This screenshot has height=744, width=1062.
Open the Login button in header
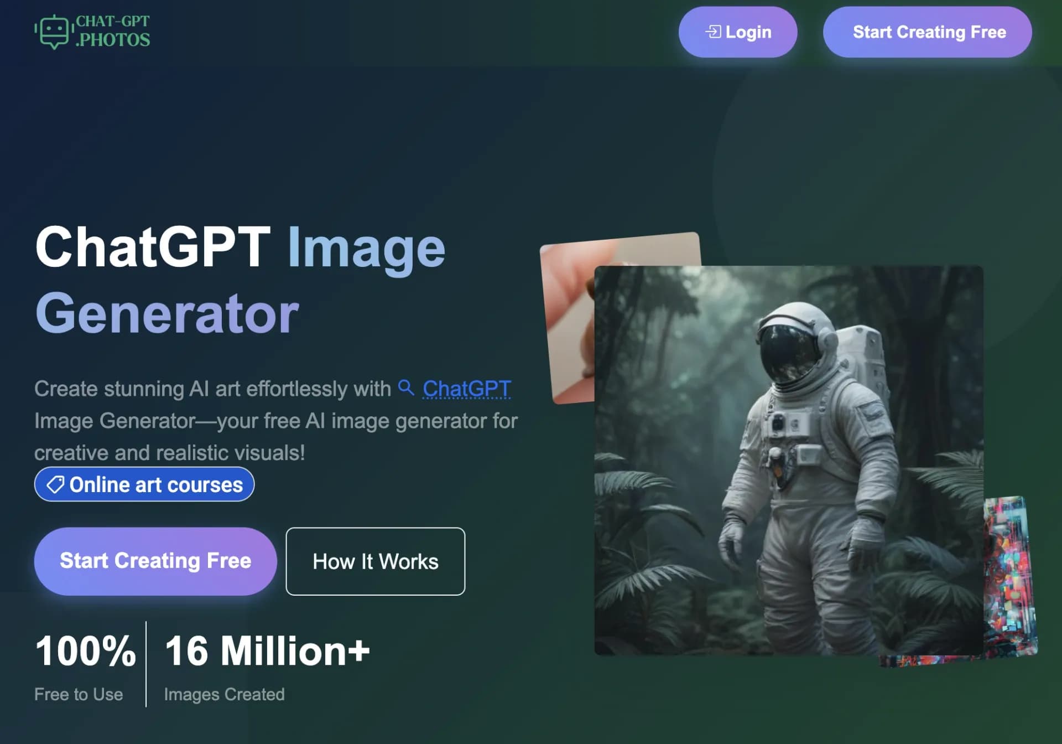738,32
